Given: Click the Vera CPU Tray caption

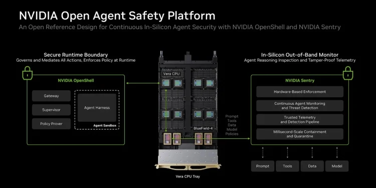Looking at the screenshot, I should point(188,176).
